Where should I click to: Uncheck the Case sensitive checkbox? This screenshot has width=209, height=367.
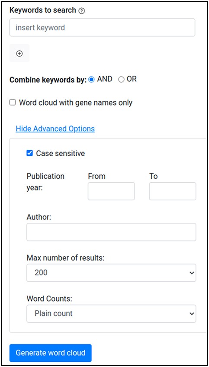[30, 153]
